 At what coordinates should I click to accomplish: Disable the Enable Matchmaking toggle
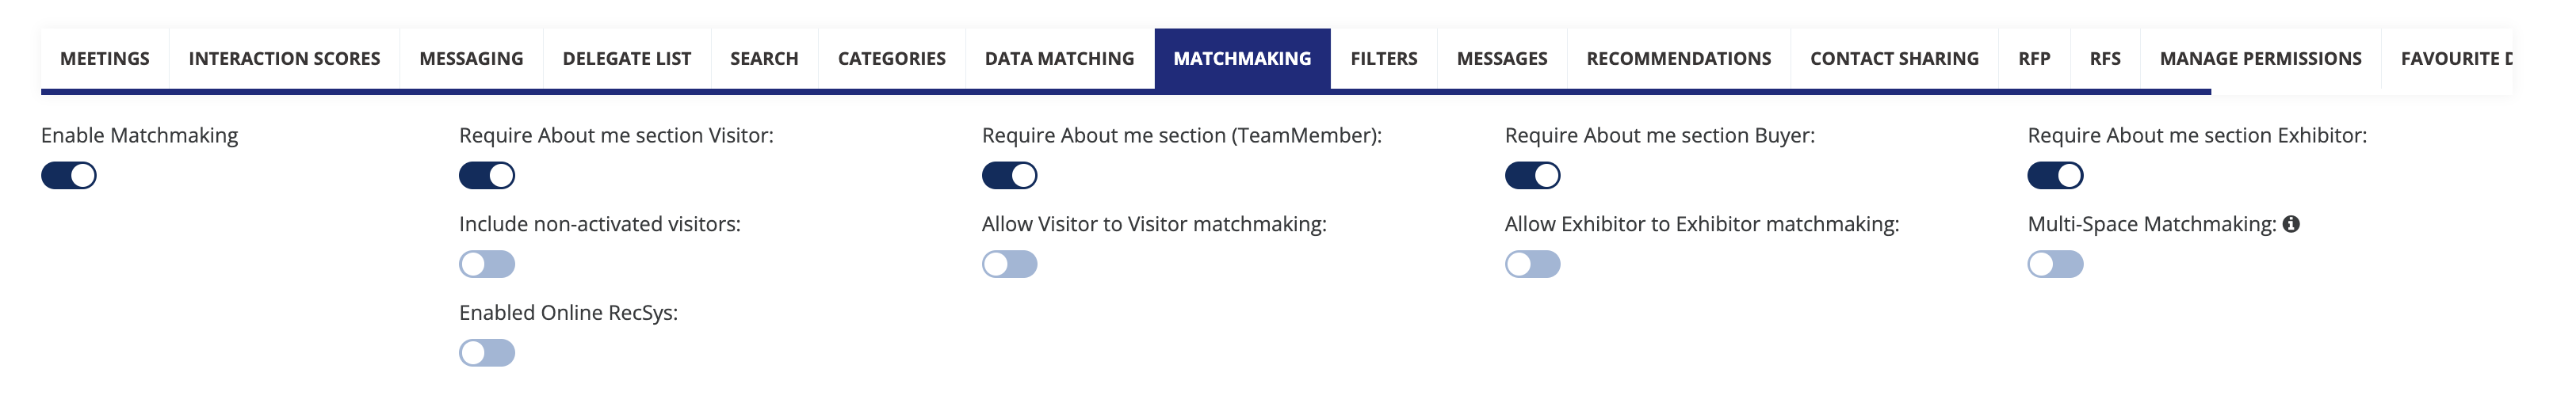69,176
